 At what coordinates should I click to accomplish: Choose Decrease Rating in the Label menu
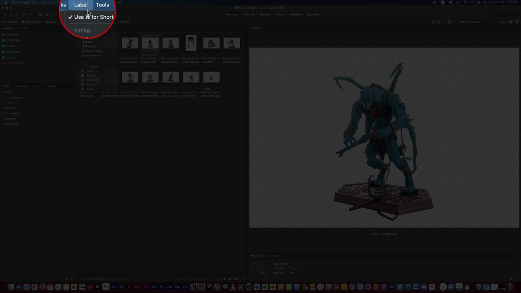(92, 51)
